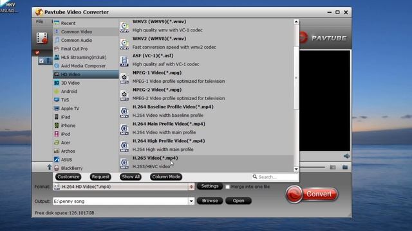This screenshot has height=231, width=412.
Task: Click the black video preview area
Action: click(x=324, y=101)
